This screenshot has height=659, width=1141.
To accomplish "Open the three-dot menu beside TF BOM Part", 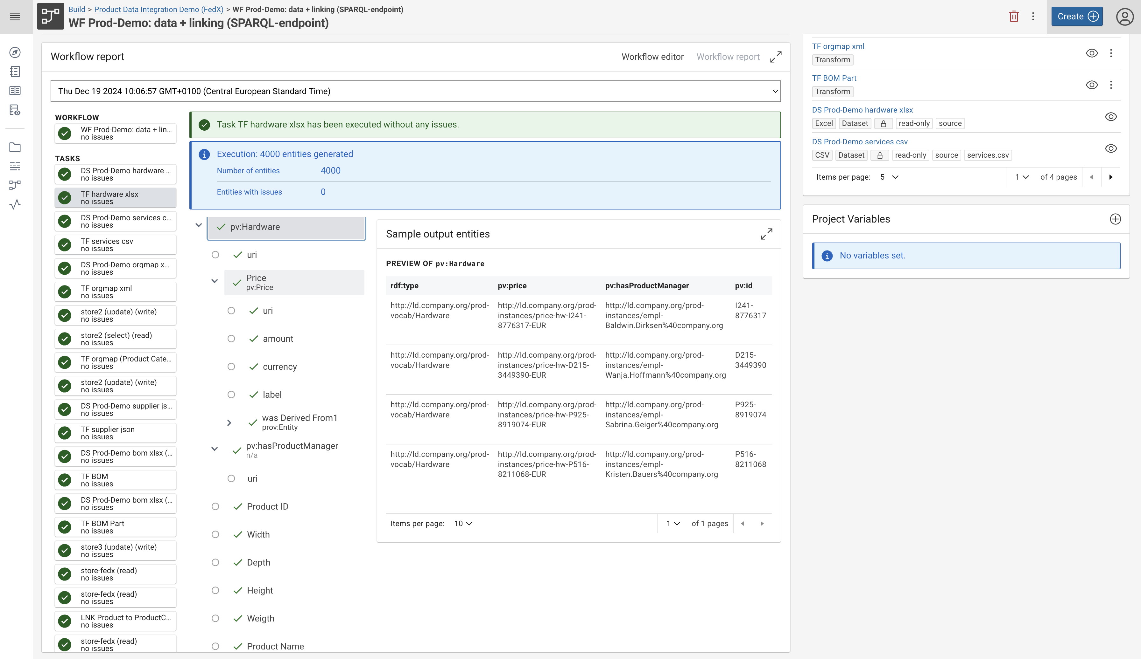I will tap(1112, 85).
